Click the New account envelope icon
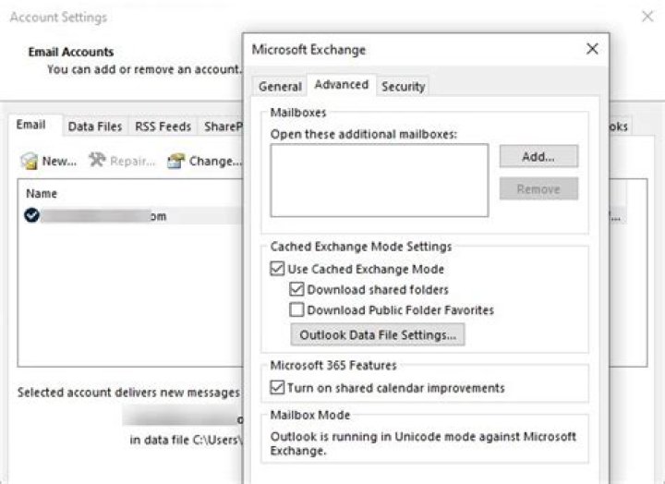This screenshot has width=665, height=484. [30, 162]
